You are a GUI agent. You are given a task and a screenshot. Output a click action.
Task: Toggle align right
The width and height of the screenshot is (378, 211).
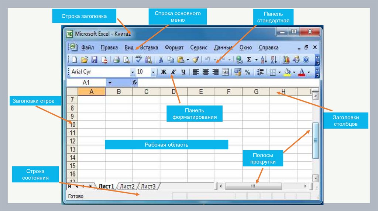(x=215, y=72)
